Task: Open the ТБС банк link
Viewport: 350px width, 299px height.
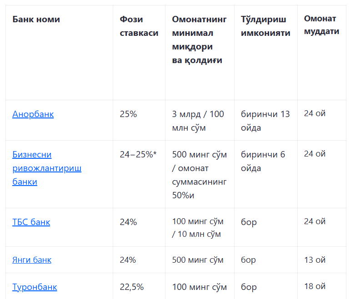Action: [x=31, y=222]
